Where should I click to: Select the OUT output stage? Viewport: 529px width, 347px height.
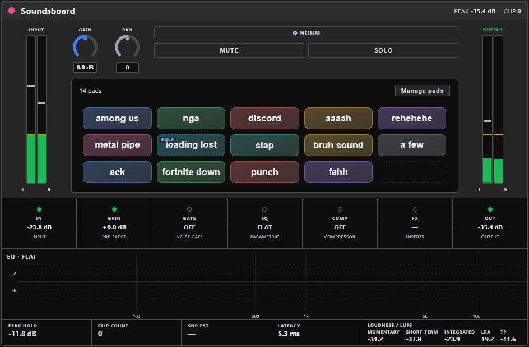coord(490,223)
